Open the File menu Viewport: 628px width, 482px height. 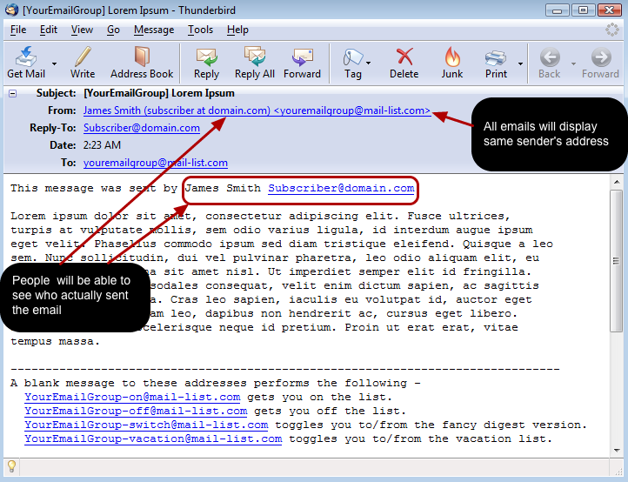pyautogui.click(x=18, y=30)
